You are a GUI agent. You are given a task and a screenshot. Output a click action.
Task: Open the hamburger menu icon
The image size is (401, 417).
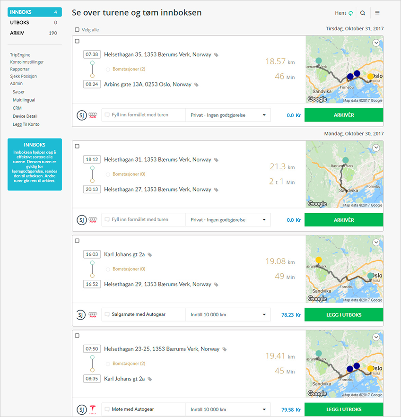point(377,13)
